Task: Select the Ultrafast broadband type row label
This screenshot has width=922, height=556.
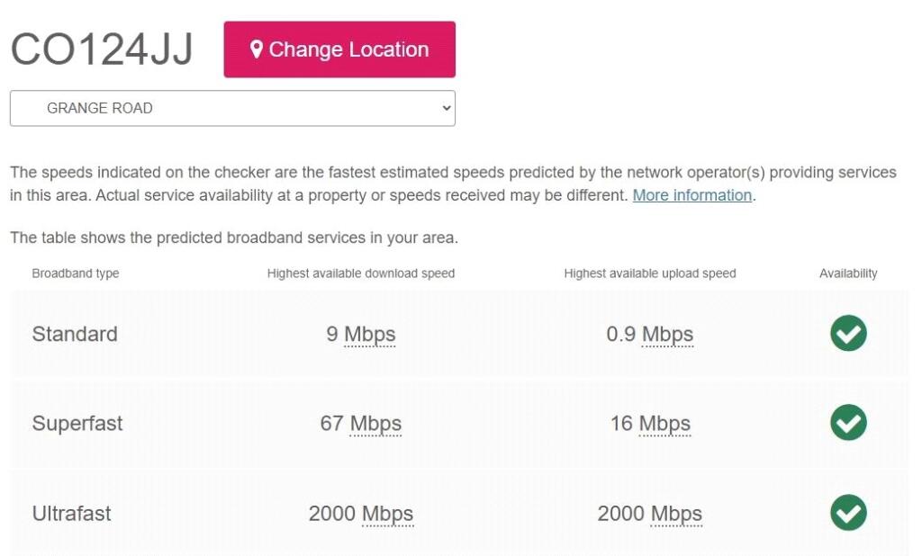Action: pos(72,514)
